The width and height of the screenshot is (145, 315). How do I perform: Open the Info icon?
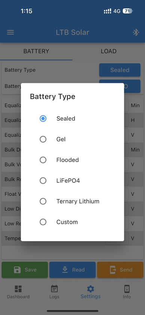coord(127,289)
